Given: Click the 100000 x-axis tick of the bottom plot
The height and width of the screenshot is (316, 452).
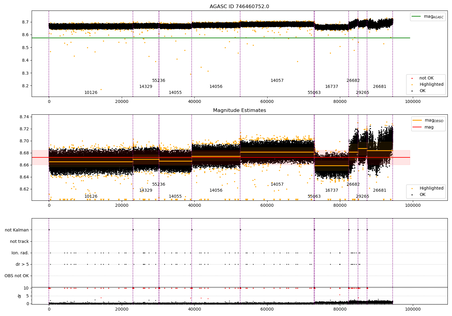Looking at the screenshot, I should [413, 309].
